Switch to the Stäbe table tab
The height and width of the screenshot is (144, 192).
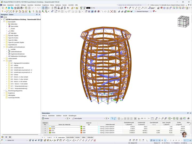[83, 137]
